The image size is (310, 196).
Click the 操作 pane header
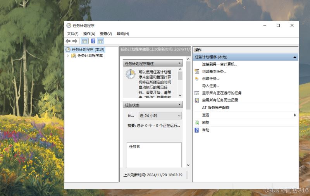coord(245,50)
